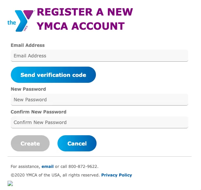Click the "For assistance" footer text

click(25, 167)
